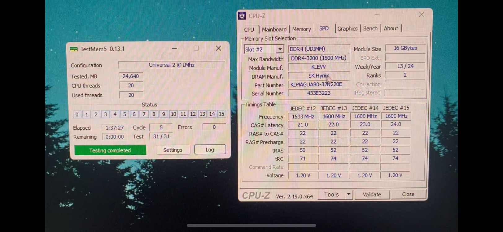Close the TestMem5 window
The height and width of the screenshot is (232, 503).
(x=218, y=48)
